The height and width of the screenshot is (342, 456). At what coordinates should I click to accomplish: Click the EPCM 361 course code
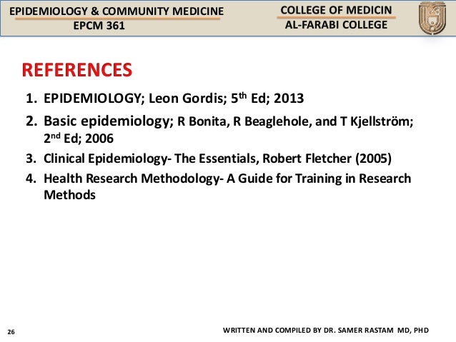point(99,26)
